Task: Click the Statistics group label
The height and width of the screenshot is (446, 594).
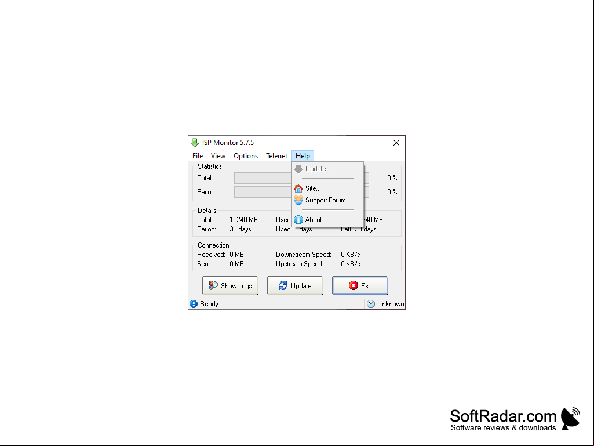Action: (210, 166)
